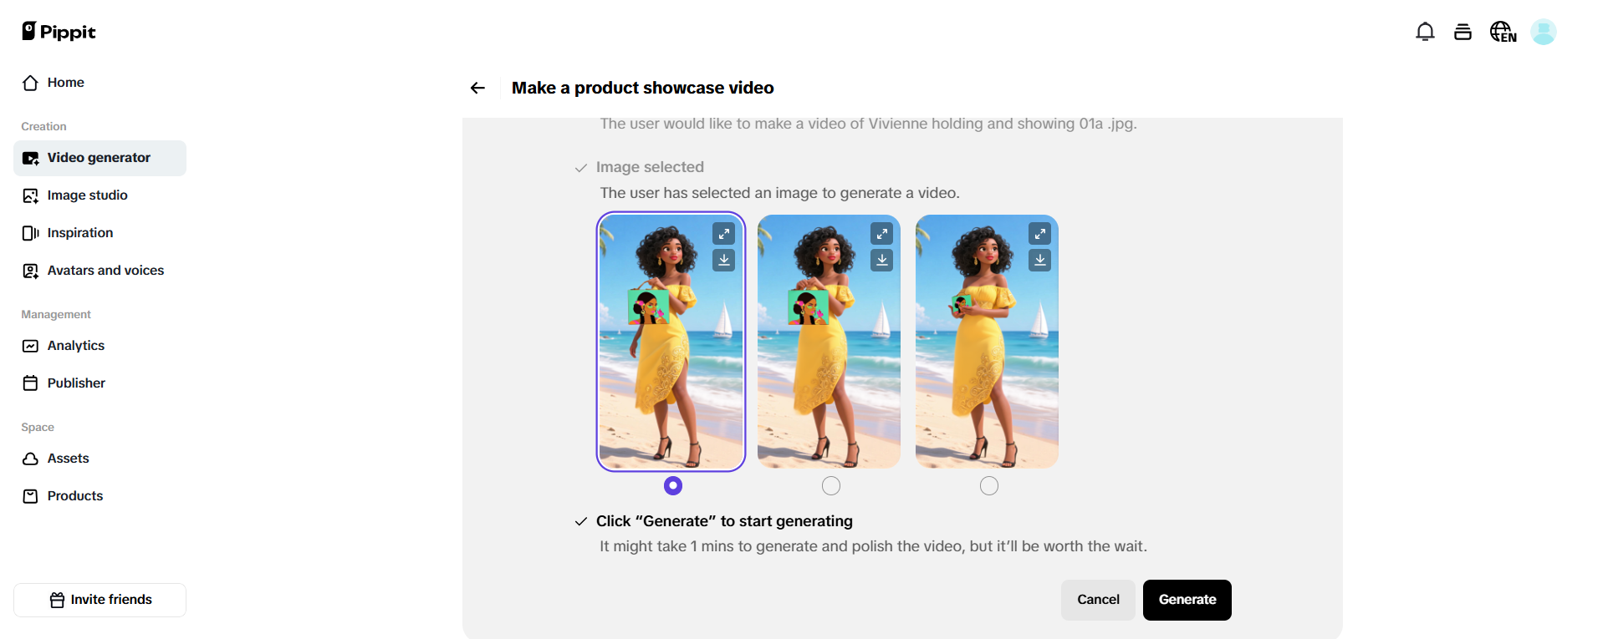Viewport: 1603px width, 639px height.
Task: Download the first generated Vivienne image
Action: click(x=723, y=260)
